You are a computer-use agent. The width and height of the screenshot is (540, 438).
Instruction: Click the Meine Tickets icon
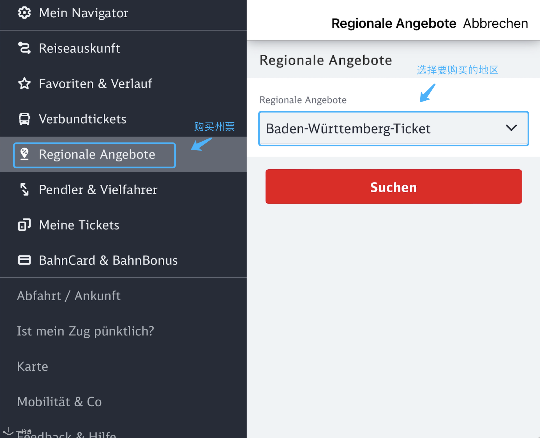[24, 225]
